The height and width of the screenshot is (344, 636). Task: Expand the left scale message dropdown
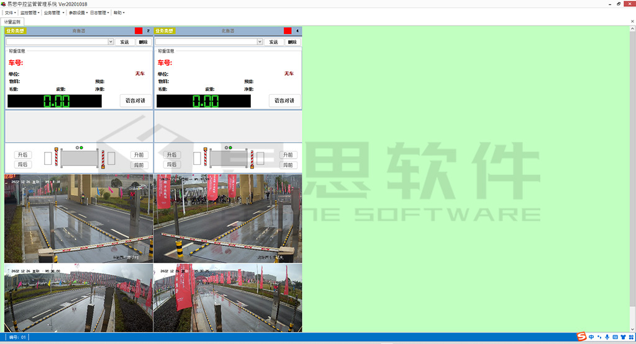coord(111,42)
